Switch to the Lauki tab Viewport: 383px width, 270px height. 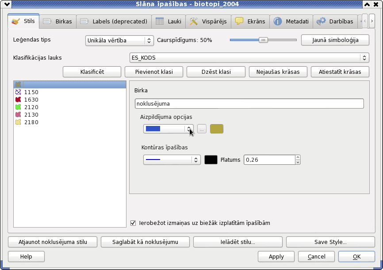169,22
